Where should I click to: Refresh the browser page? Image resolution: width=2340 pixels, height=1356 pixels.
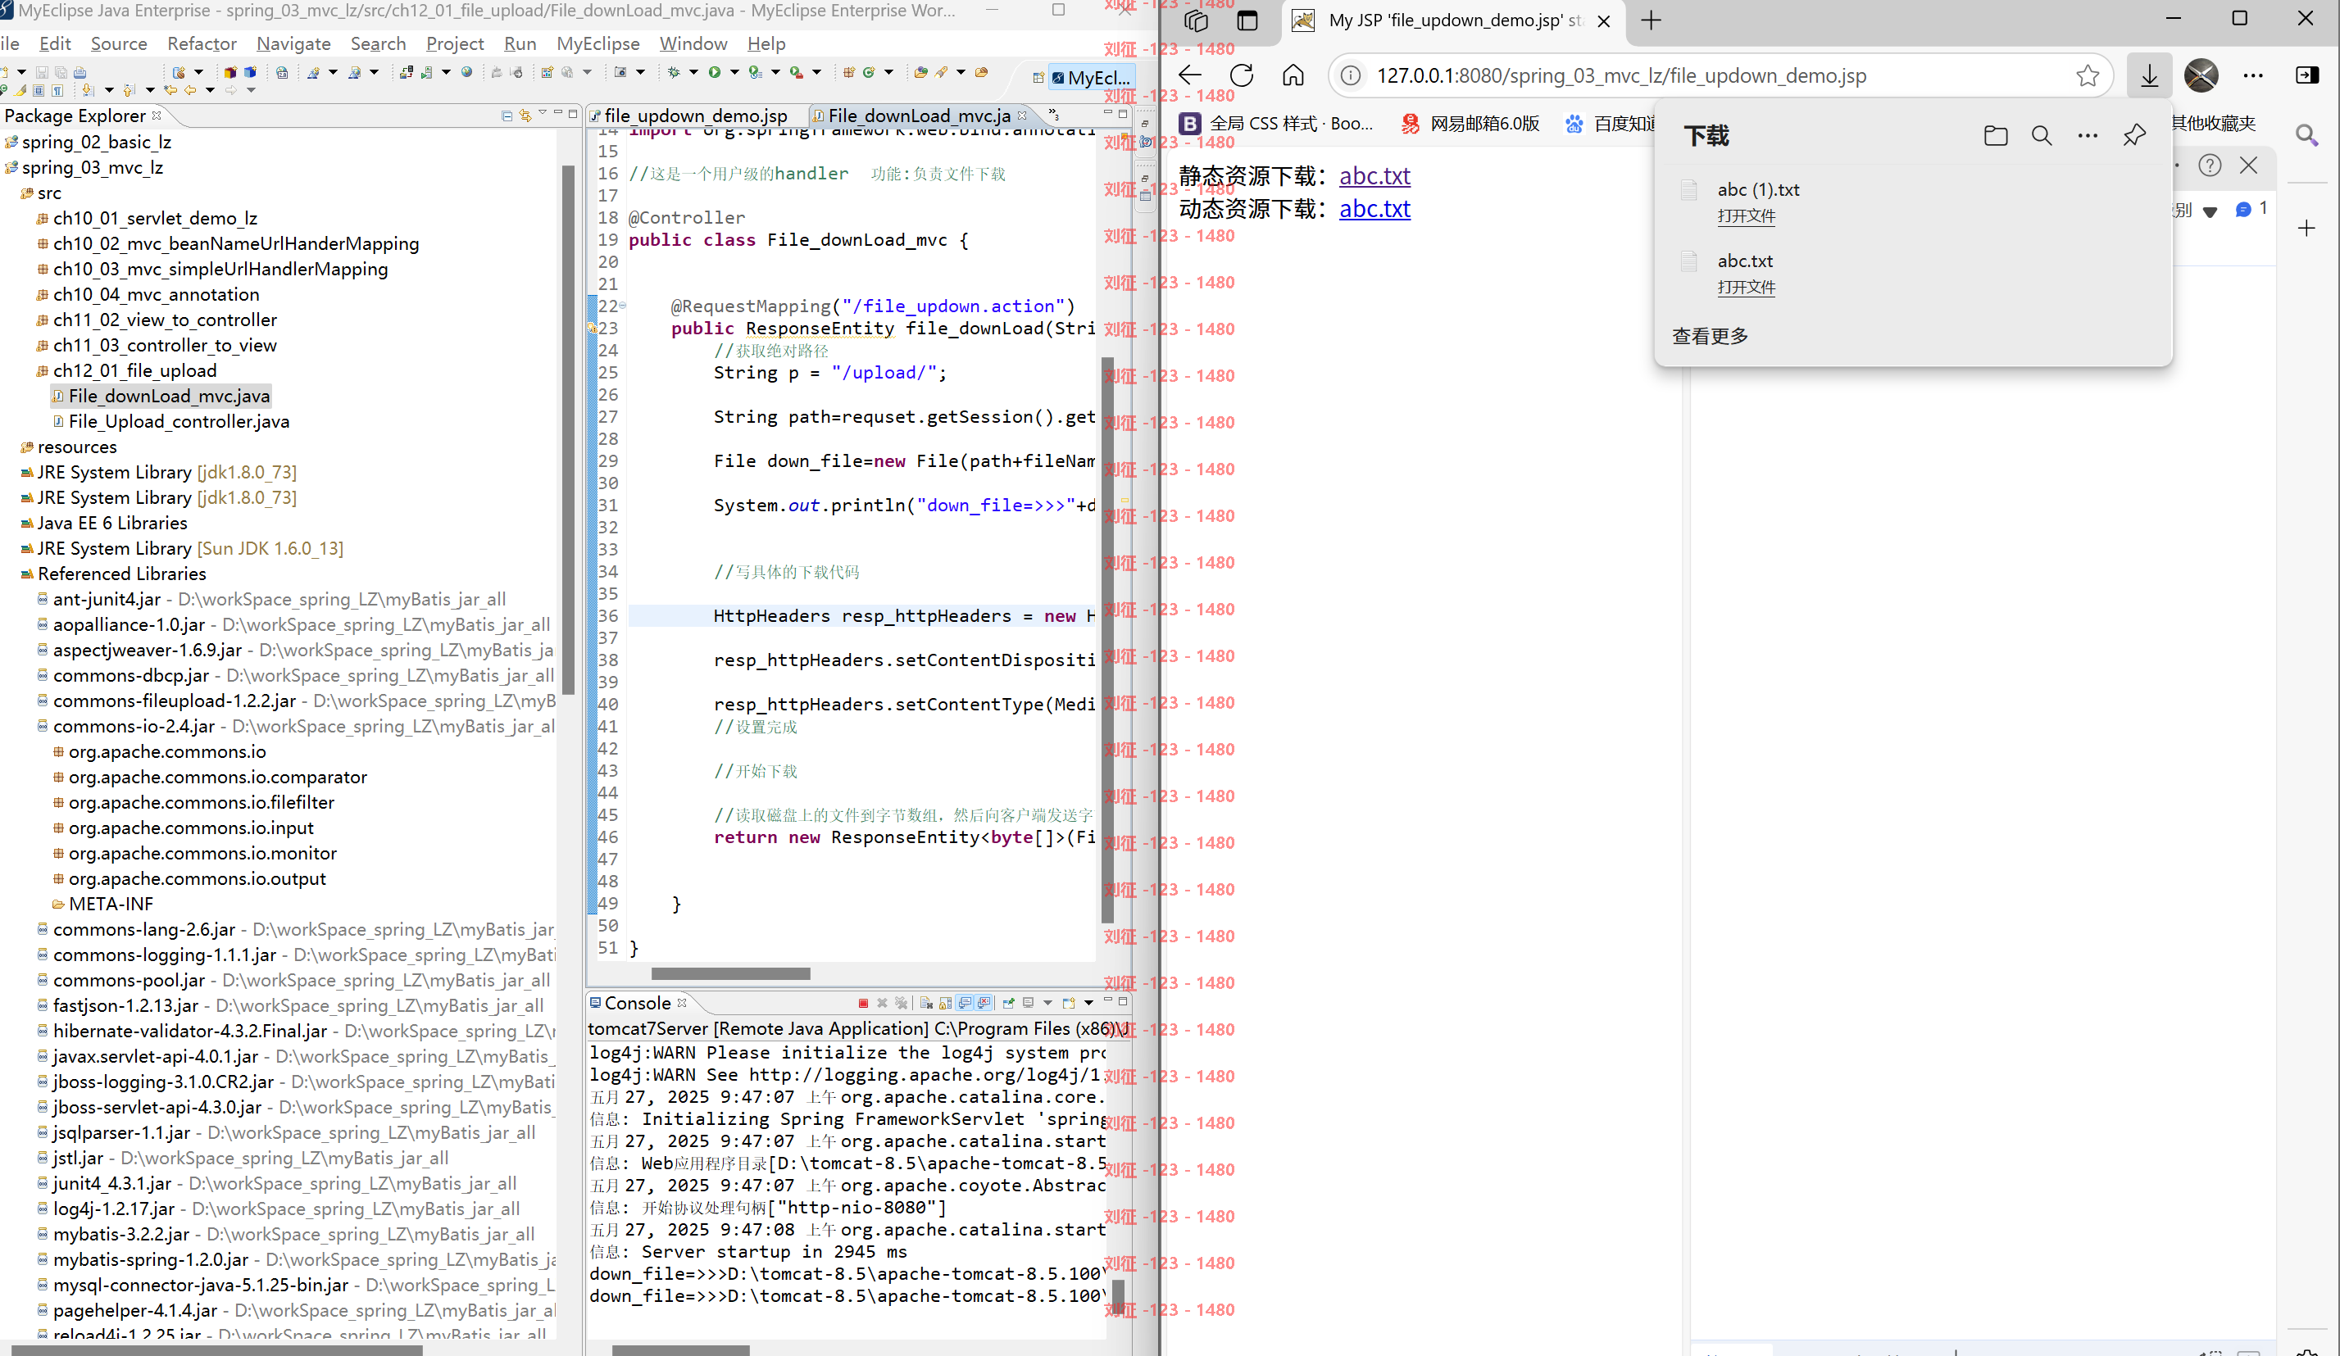click(1242, 75)
